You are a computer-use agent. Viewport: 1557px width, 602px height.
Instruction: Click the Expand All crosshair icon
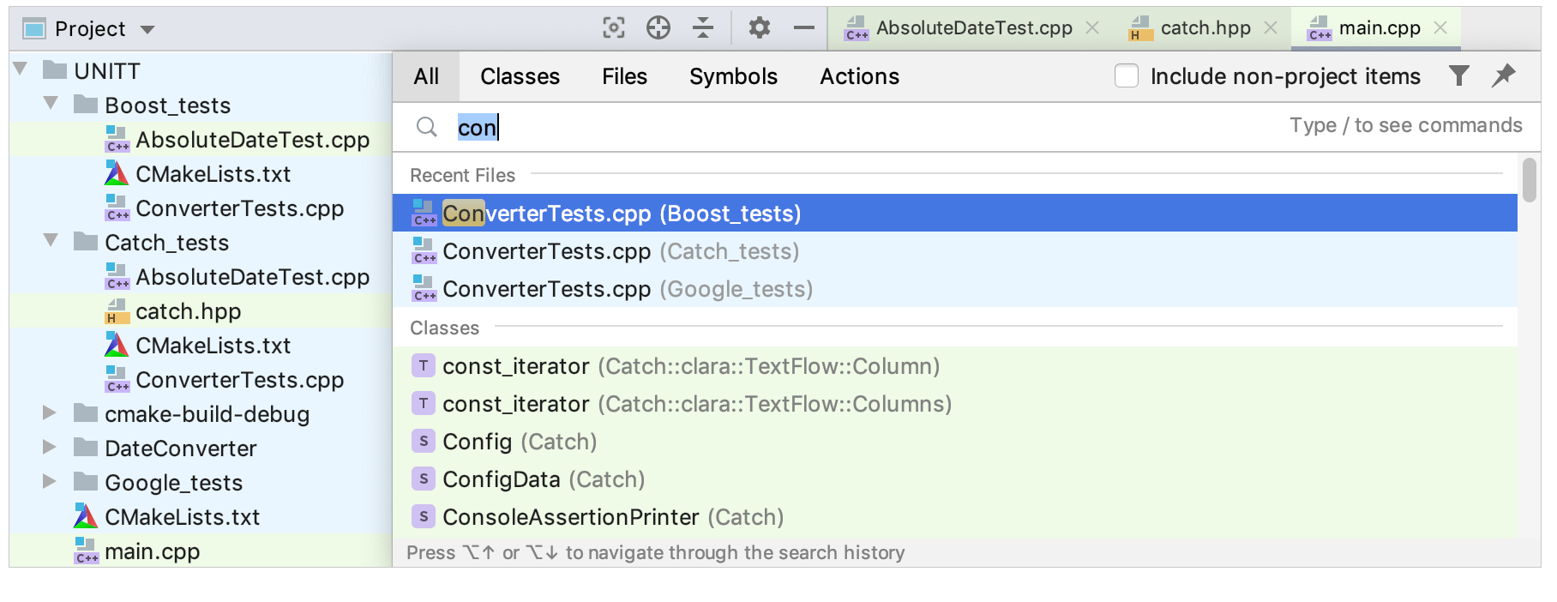point(658,28)
